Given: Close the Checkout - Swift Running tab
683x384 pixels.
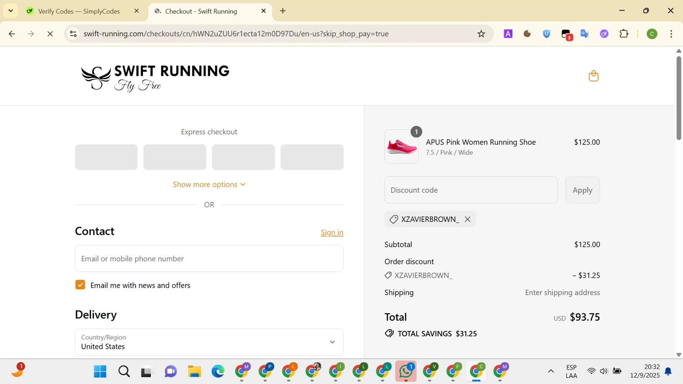Looking at the screenshot, I should 264,11.
